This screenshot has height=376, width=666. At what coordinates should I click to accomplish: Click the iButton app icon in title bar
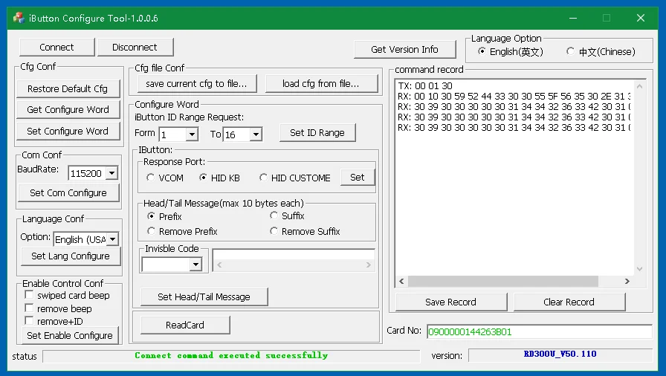pos(19,18)
